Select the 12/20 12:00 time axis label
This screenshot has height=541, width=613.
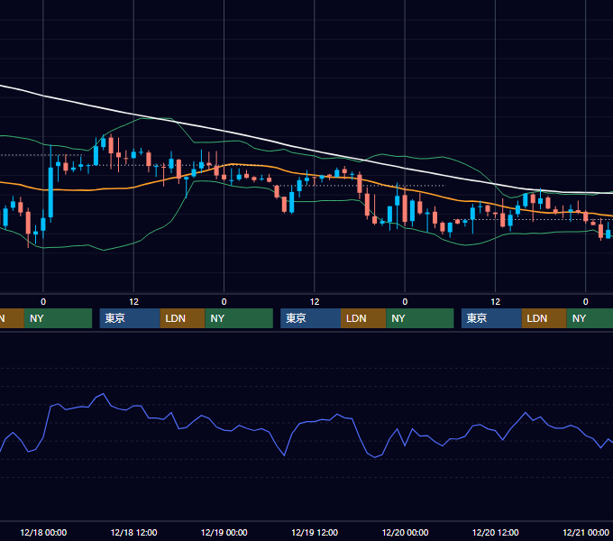[495, 532]
